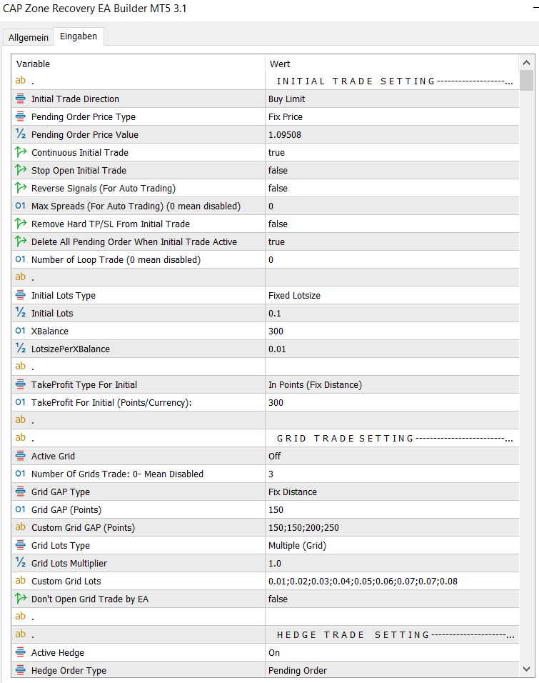Open the Fix Price type dropdown
This screenshot has height=683, width=539.
click(x=392, y=116)
